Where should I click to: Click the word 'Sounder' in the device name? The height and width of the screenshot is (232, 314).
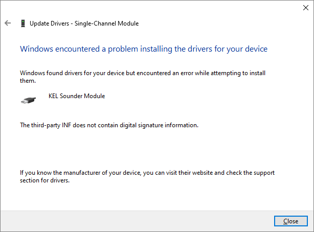pos(71,96)
